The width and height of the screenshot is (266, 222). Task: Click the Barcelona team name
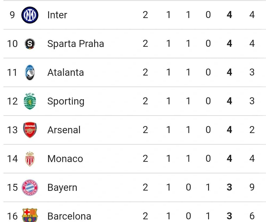tap(69, 216)
